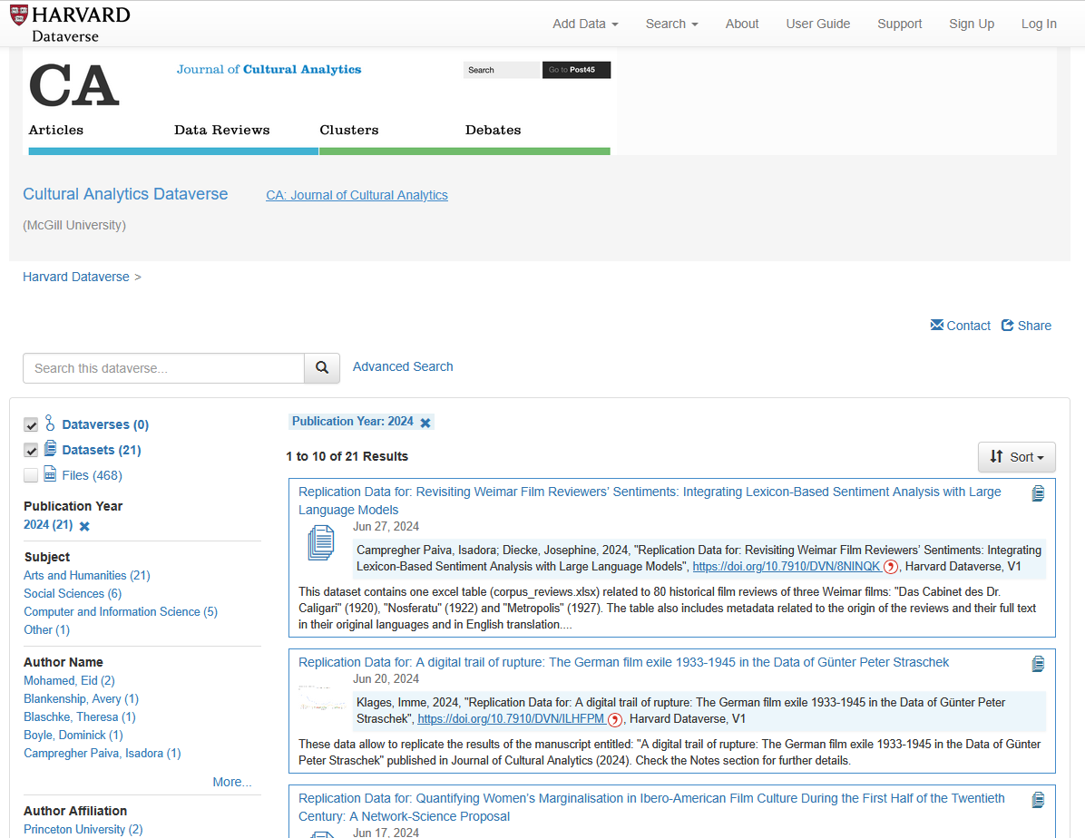
Task: Open CA: Journal of Cultural Analytics link
Action: [357, 195]
